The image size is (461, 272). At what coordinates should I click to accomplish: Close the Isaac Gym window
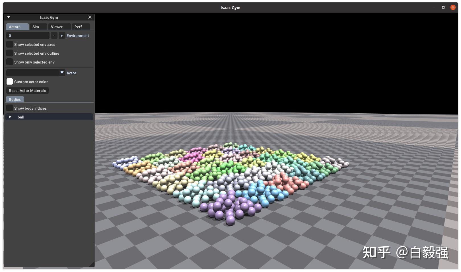(453, 8)
